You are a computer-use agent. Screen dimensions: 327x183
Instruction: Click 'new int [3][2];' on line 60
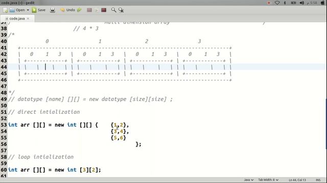click(x=78, y=170)
